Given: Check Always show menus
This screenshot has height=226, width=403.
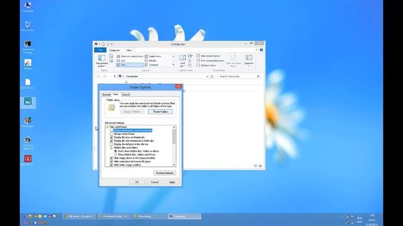Looking at the screenshot, I should pos(111,134).
